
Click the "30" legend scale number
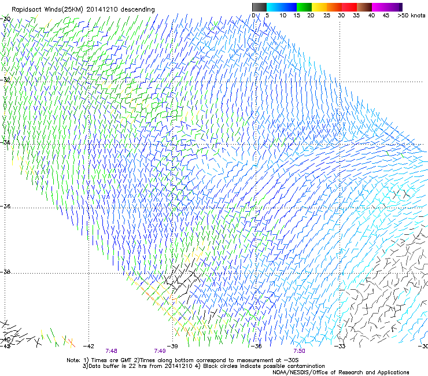[341, 15]
